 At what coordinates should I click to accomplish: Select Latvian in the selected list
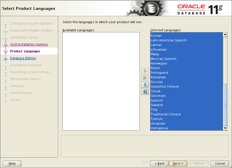(x=187, y=45)
